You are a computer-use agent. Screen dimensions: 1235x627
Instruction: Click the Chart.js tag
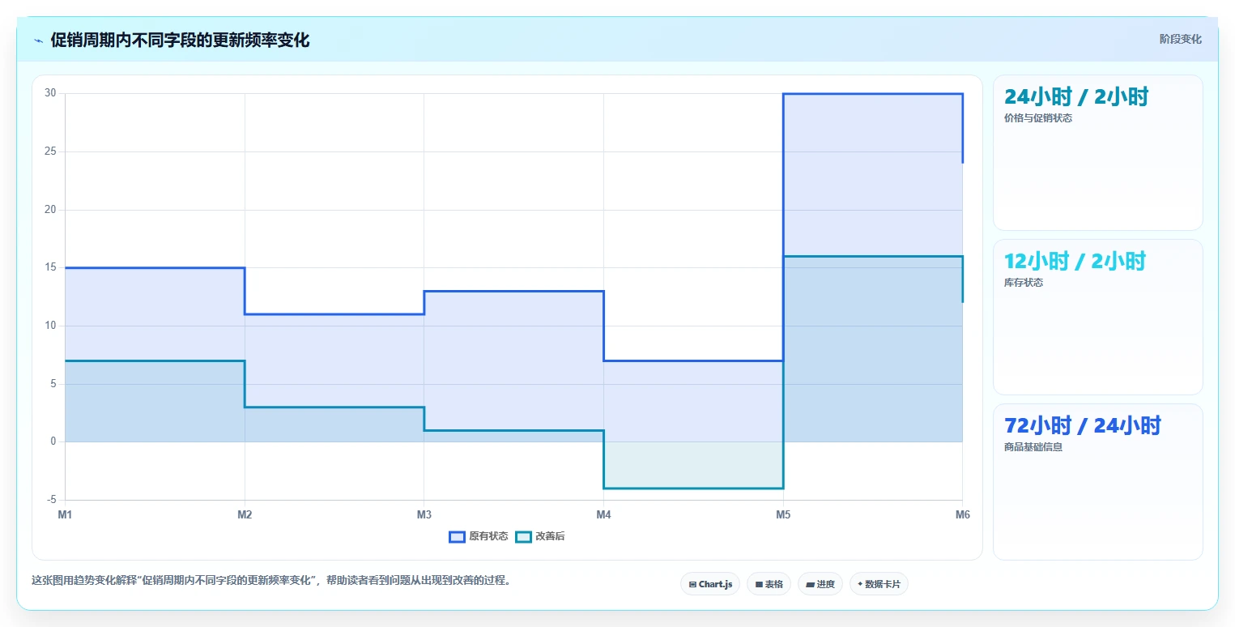coord(710,584)
